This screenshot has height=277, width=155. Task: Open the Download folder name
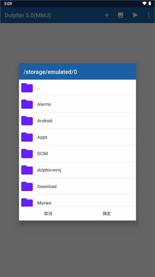47,187
